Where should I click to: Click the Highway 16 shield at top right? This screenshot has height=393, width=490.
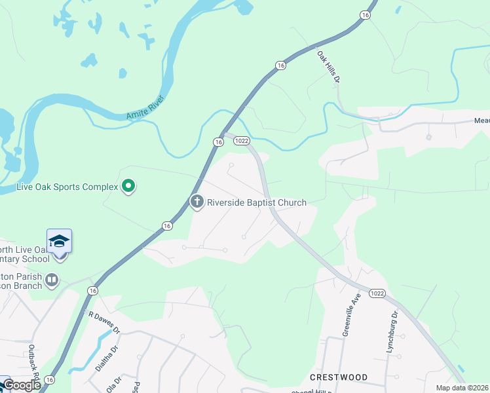coord(365,15)
